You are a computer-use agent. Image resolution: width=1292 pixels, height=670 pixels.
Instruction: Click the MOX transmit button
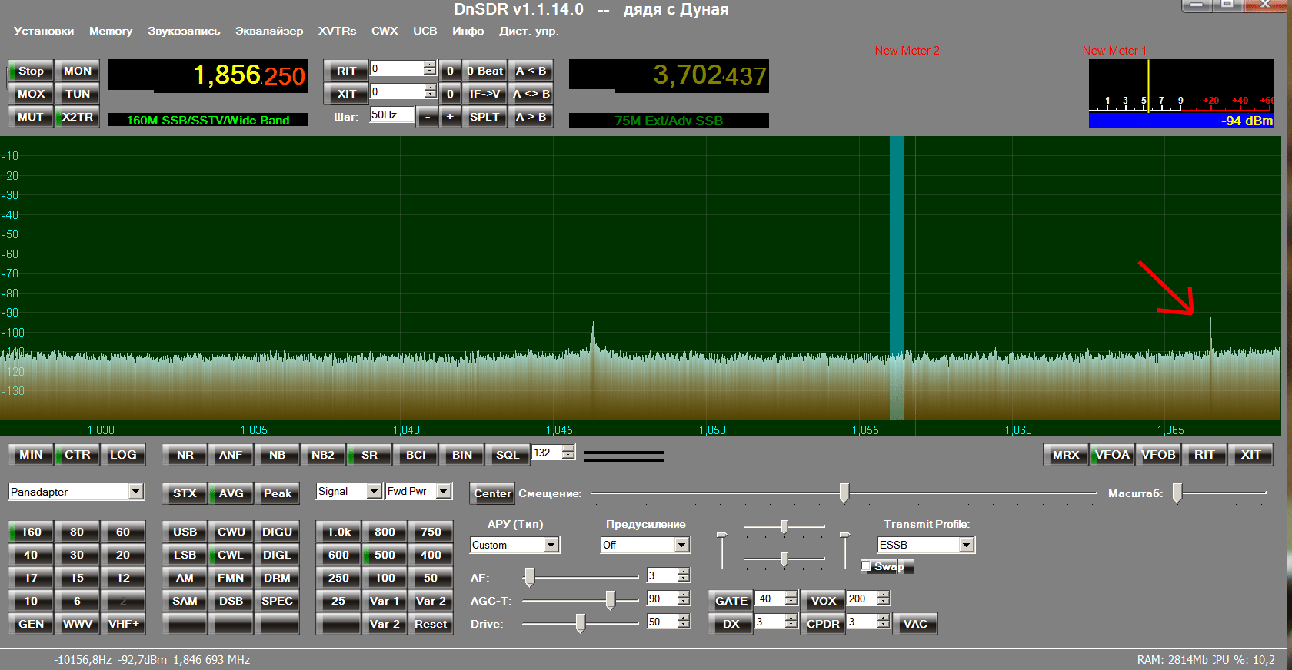click(31, 94)
